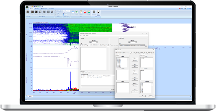This screenshot has height=111, width=216.
Task: Toggle the Status Bar checkbox
Action: [56, 11]
